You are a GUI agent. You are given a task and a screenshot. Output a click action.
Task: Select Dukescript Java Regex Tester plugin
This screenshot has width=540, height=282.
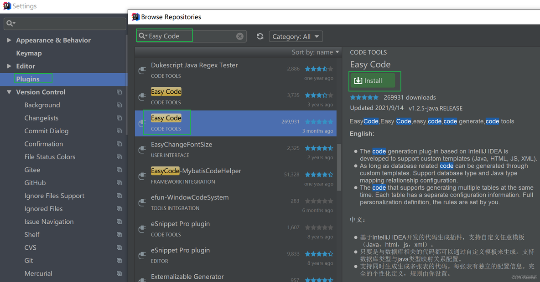tap(235, 70)
